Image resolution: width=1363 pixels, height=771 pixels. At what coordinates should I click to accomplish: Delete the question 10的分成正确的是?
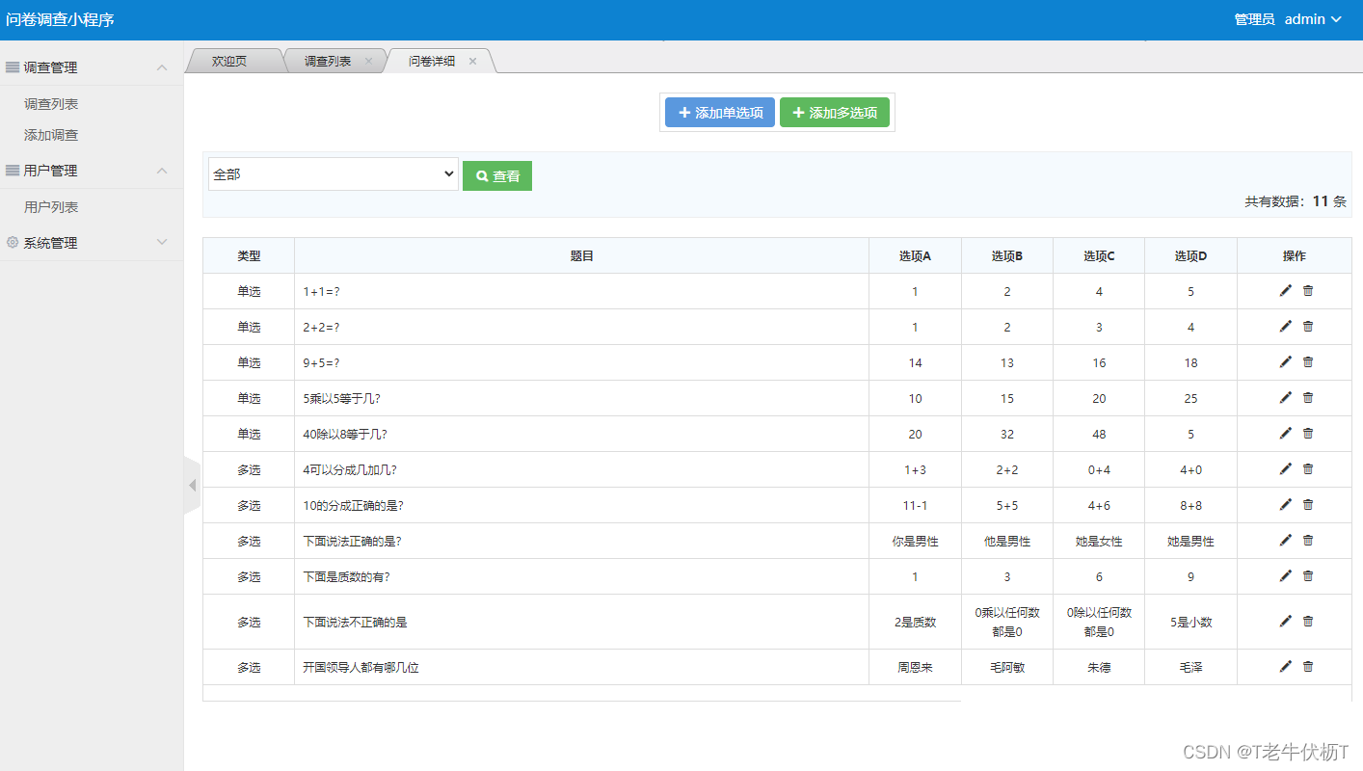coord(1308,505)
